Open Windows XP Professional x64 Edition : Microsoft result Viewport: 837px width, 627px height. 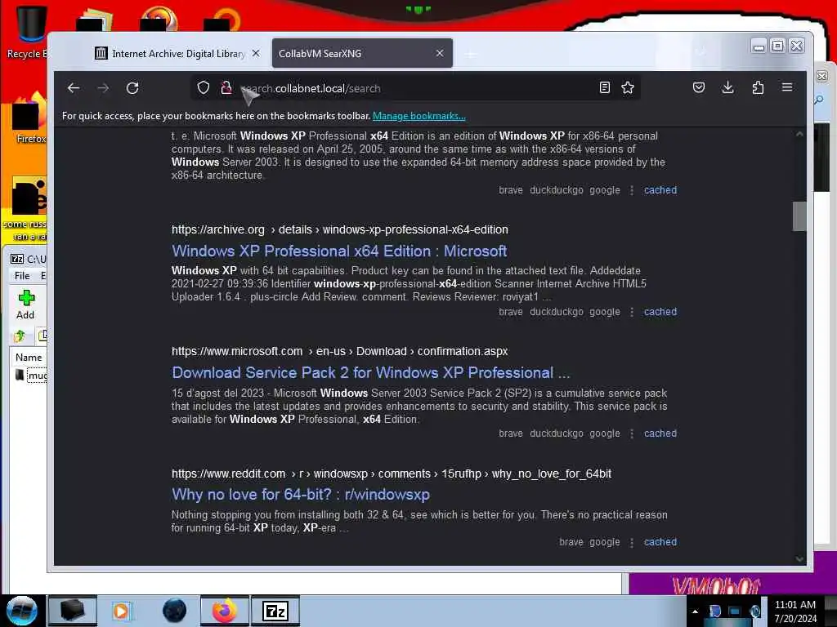click(339, 251)
